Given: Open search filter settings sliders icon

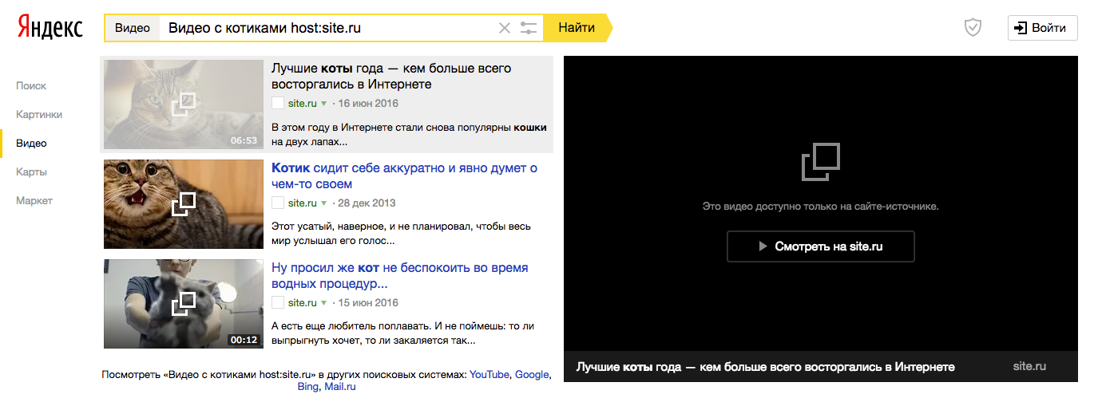Looking at the screenshot, I should pos(529,28).
